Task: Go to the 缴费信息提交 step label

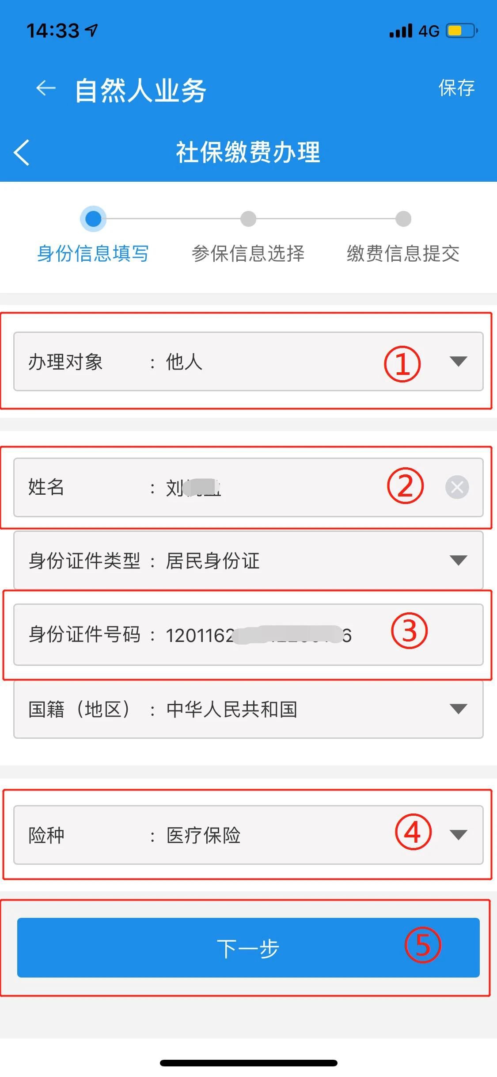Action: point(403,254)
